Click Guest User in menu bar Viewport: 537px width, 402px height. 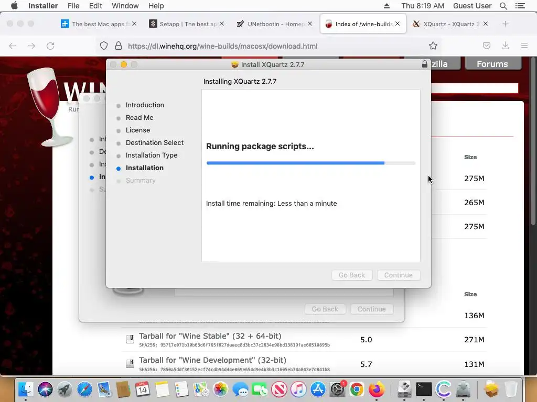pos(472,6)
